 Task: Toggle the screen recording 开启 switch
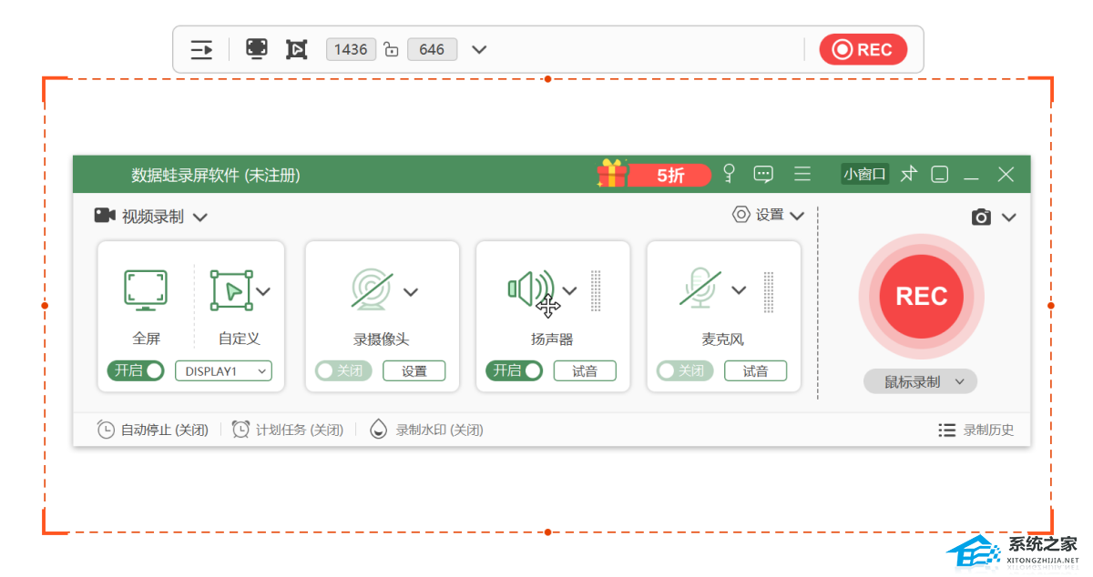point(136,370)
